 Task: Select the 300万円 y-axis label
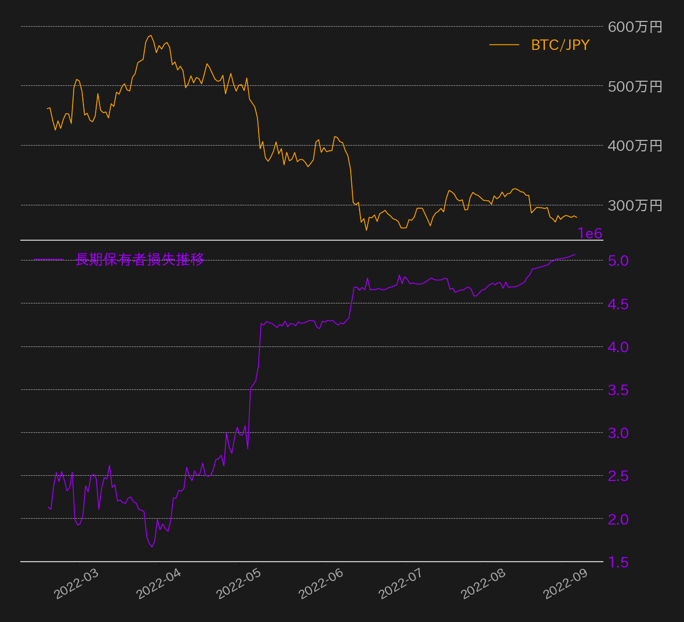click(x=635, y=205)
